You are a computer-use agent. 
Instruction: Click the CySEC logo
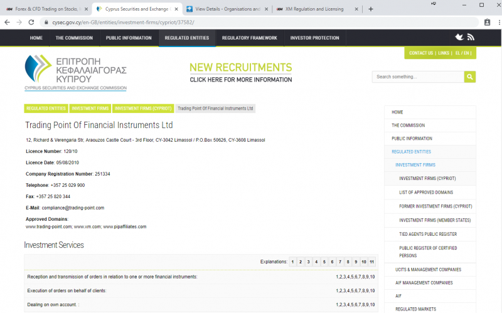tap(76, 73)
